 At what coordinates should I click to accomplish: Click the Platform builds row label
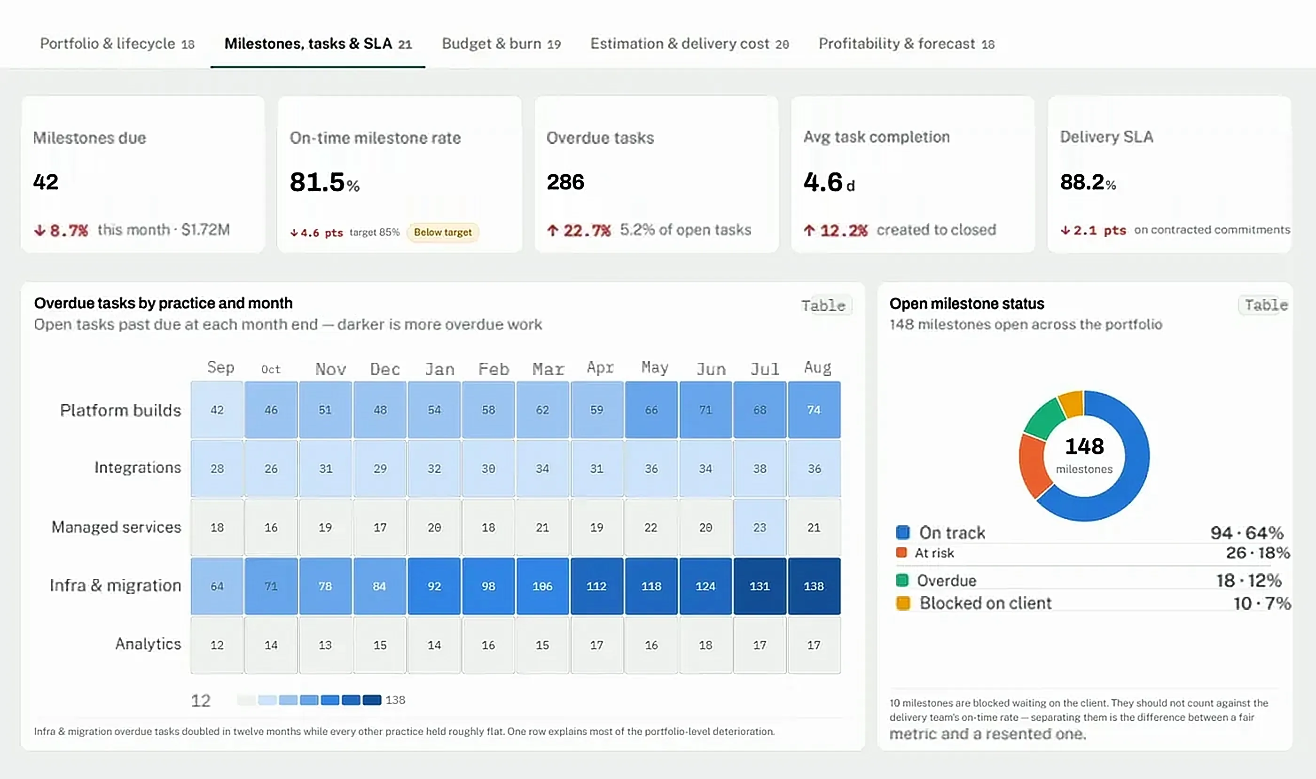pos(120,410)
